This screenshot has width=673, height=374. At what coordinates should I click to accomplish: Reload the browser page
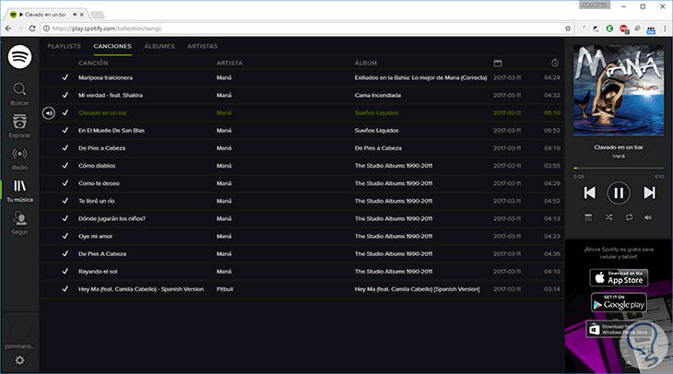32,29
